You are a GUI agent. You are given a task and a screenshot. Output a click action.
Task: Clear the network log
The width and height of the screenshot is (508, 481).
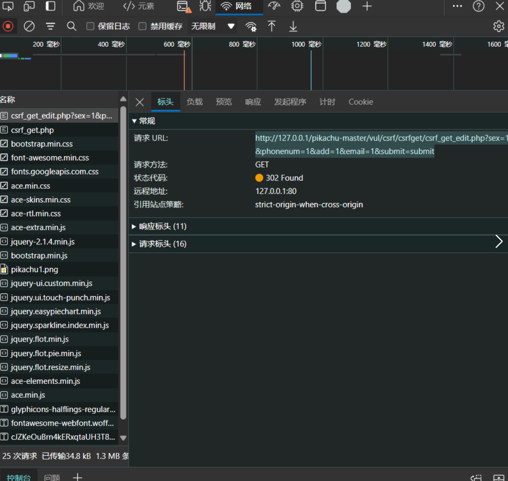click(29, 26)
